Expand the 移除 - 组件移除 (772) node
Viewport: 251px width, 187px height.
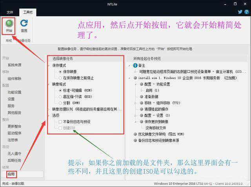[136, 103]
